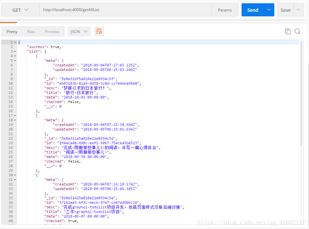
Task: Click date value 2018-09-07 00:00:00
Action: pyautogui.click(x=84, y=216)
